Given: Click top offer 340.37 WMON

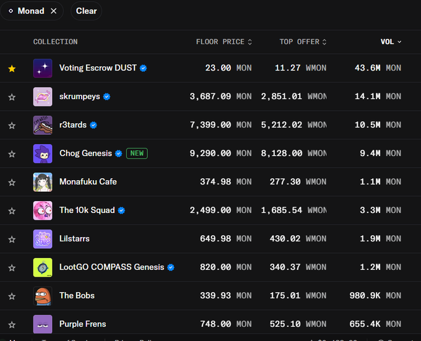Looking at the screenshot, I should coord(298,267).
